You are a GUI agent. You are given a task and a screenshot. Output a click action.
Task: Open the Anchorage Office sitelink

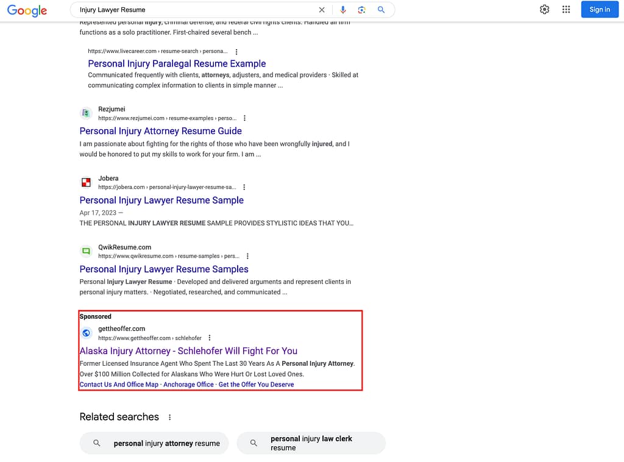point(188,385)
